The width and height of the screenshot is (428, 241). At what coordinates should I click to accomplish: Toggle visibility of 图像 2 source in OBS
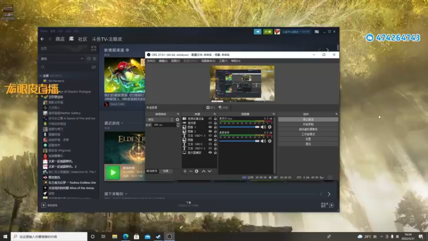coord(210,131)
